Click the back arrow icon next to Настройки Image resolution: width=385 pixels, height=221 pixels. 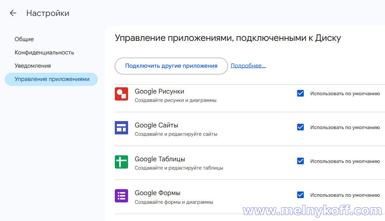[x=13, y=13]
